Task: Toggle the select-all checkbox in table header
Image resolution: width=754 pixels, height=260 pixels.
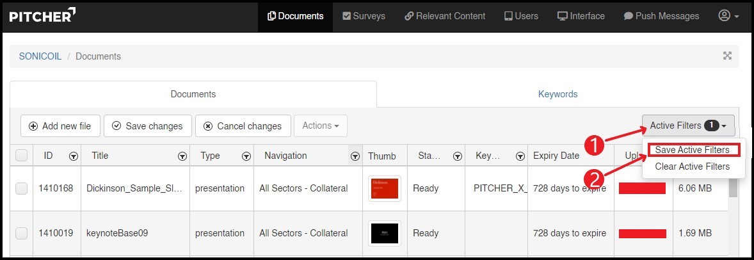Action: [21, 156]
